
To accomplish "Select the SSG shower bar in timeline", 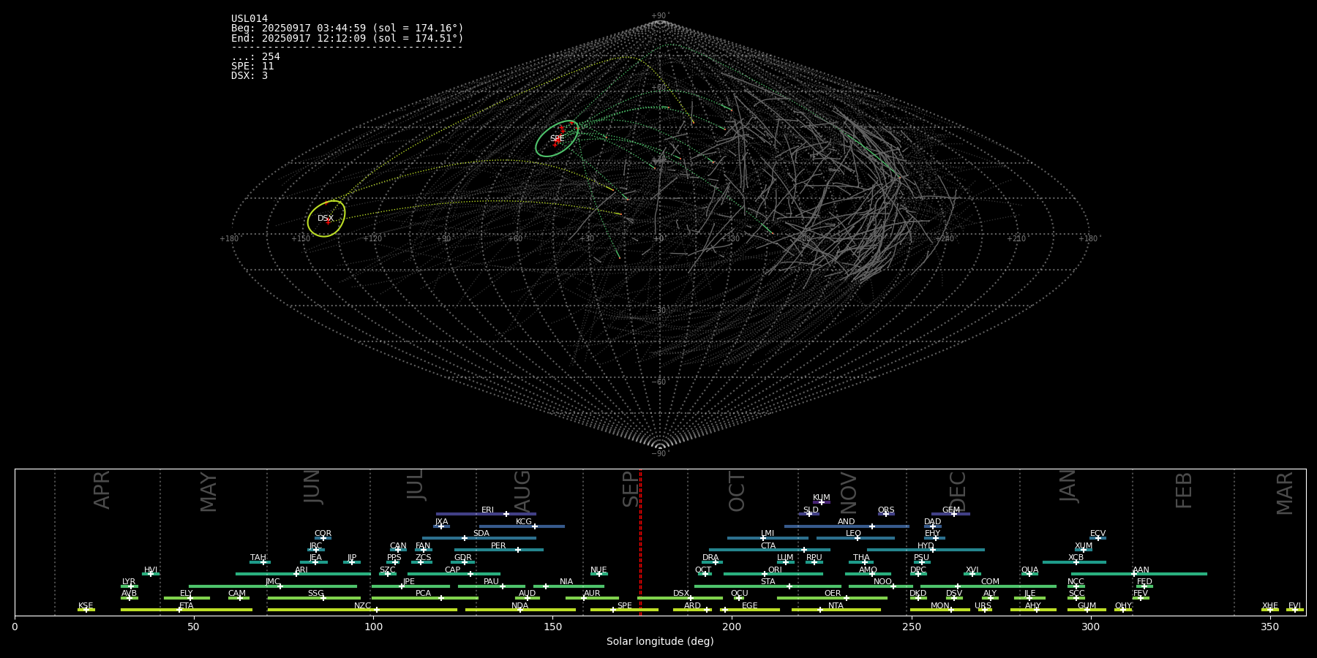I will (314, 598).
